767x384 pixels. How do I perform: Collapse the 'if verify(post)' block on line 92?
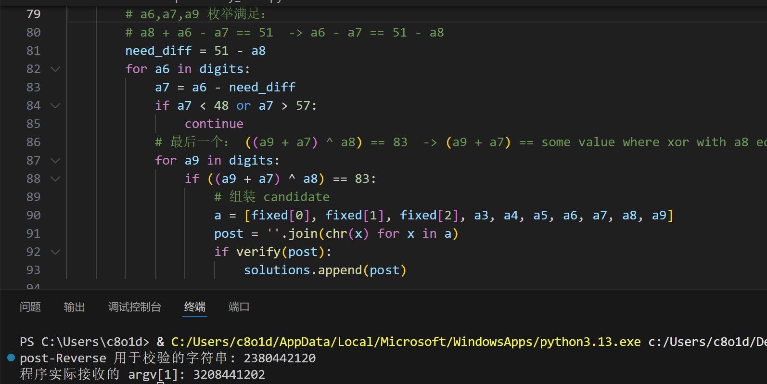pyautogui.click(x=55, y=252)
